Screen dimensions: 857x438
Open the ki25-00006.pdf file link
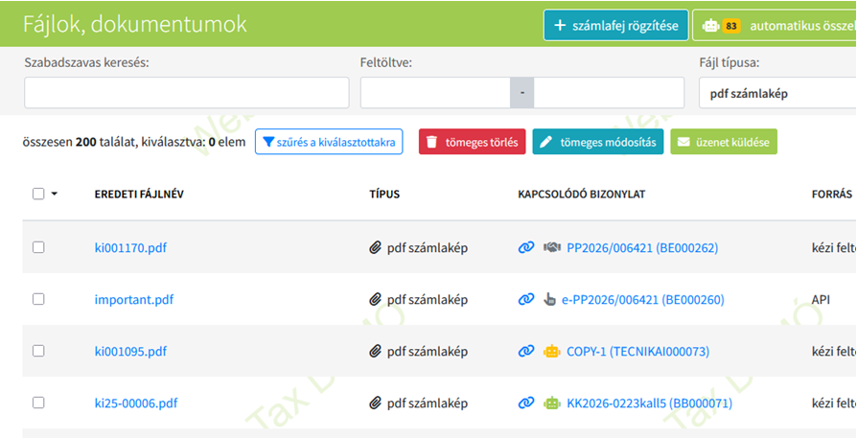pyautogui.click(x=136, y=403)
